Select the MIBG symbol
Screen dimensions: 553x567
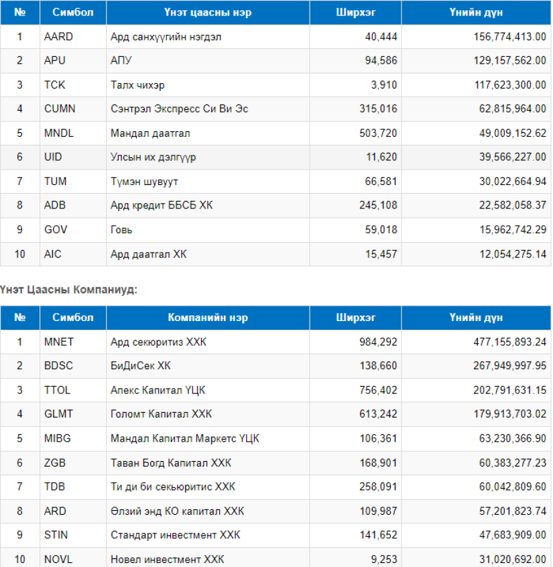tap(57, 438)
